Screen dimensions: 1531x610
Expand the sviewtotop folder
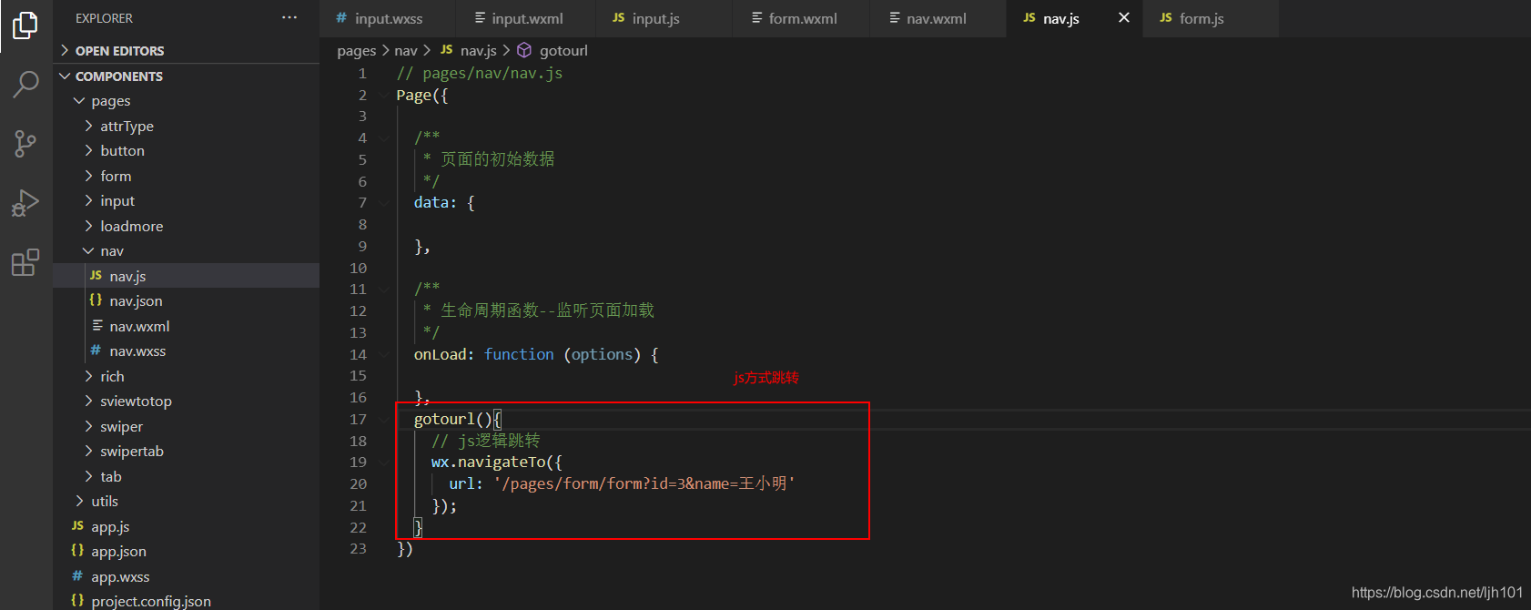[x=186, y=402]
